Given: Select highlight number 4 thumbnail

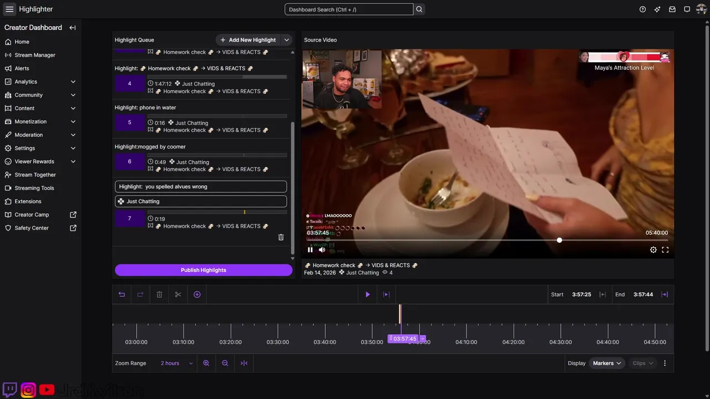Looking at the screenshot, I should [130, 84].
